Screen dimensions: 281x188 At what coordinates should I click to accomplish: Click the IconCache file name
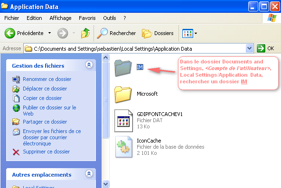[149, 141]
